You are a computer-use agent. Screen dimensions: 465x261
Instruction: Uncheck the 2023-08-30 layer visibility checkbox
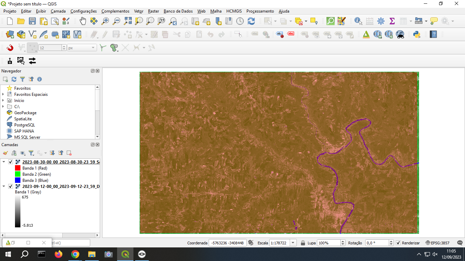tap(11, 162)
